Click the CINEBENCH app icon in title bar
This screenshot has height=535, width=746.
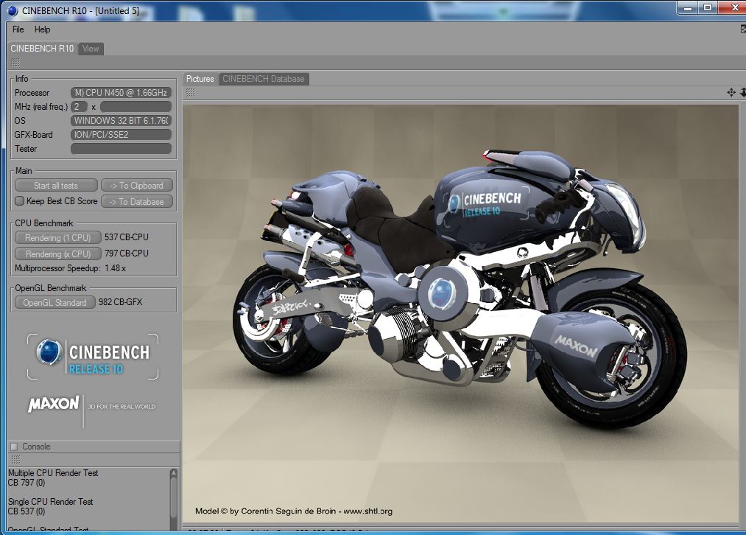pyautogui.click(x=13, y=10)
